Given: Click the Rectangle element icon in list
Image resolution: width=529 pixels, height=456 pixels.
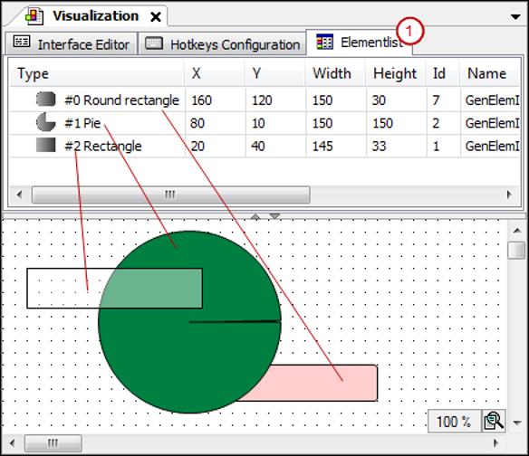Looking at the screenshot, I should coord(46,145).
